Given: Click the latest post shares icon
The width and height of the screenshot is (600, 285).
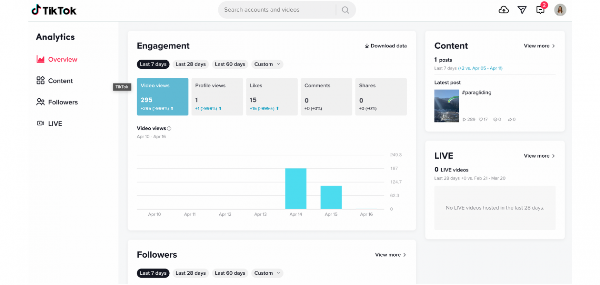Looking at the screenshot, I should (509, 120).
